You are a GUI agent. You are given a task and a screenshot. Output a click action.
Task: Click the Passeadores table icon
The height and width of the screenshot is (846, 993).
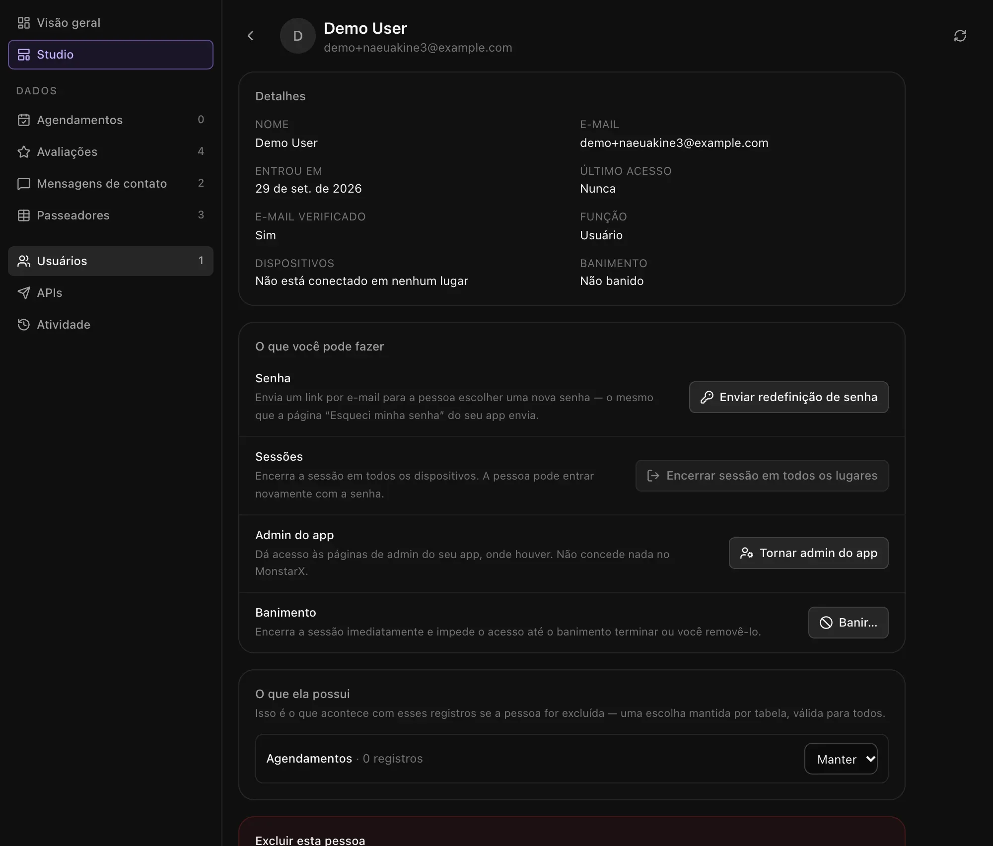pyautogui.click(x=24, y=215)
